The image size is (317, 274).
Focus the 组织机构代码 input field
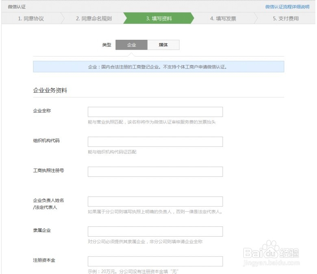155,142
